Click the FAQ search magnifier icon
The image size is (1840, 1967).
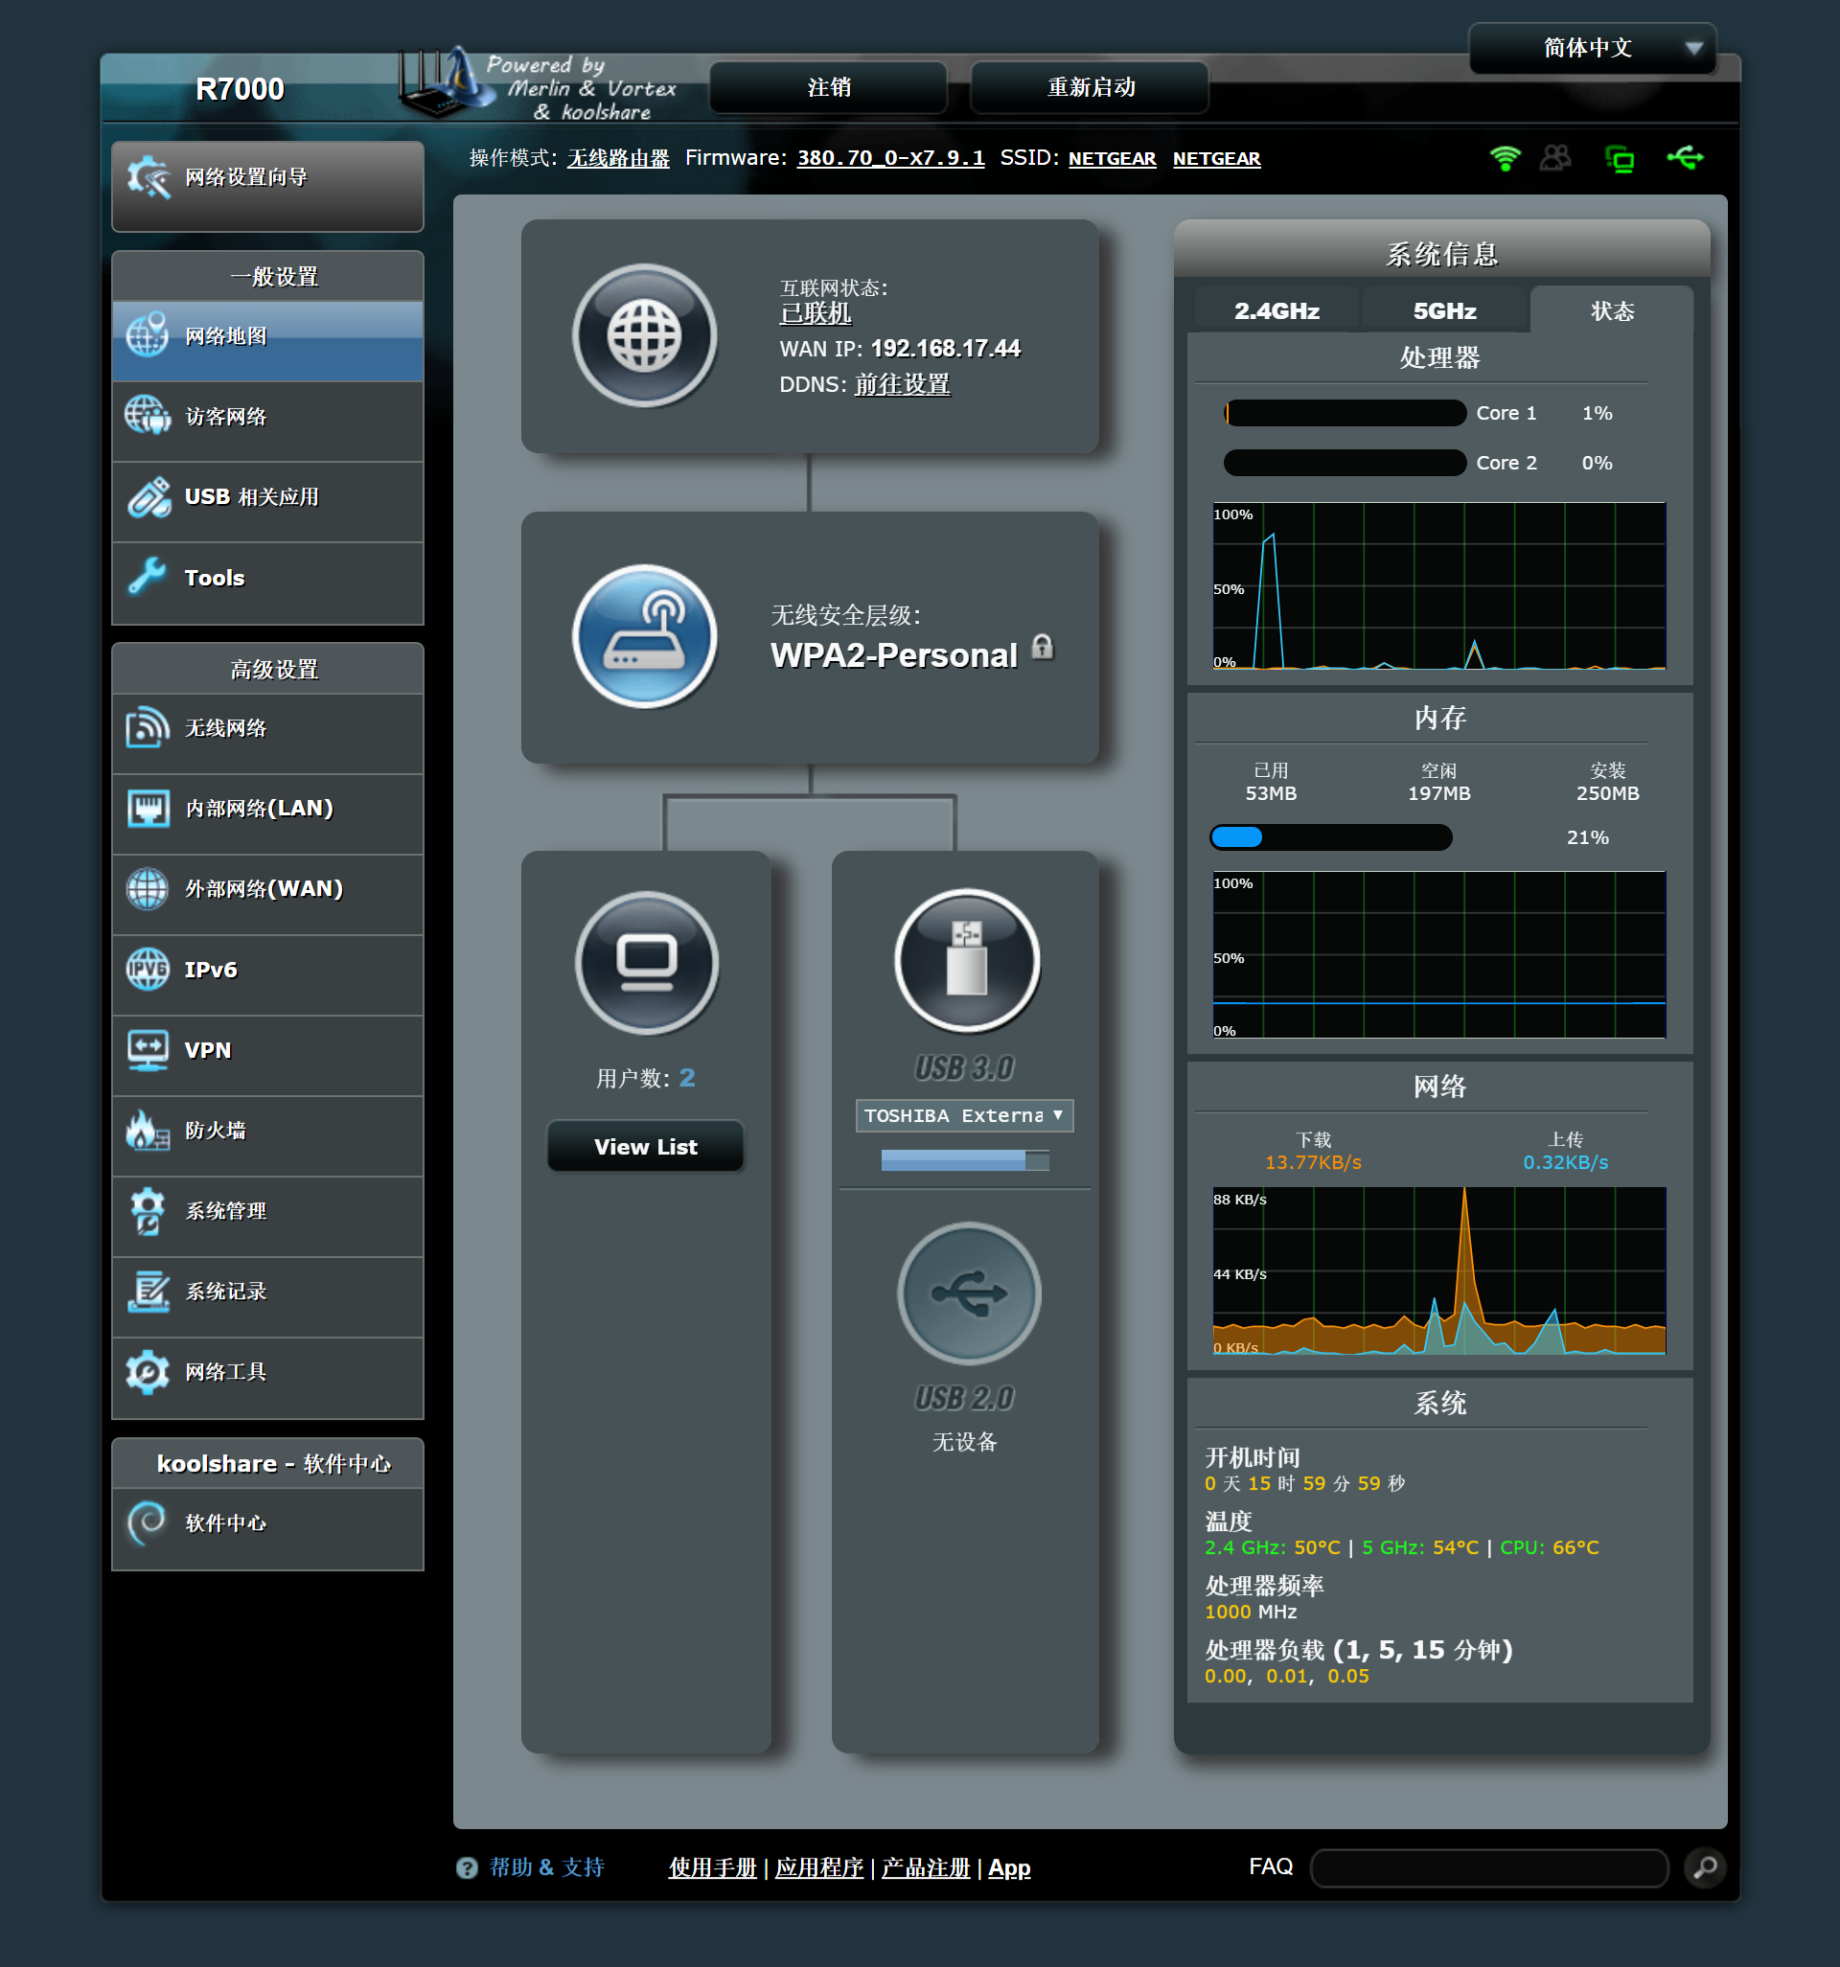point(1705,1867)
